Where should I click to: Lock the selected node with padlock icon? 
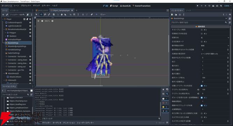(x=83, y=14)
